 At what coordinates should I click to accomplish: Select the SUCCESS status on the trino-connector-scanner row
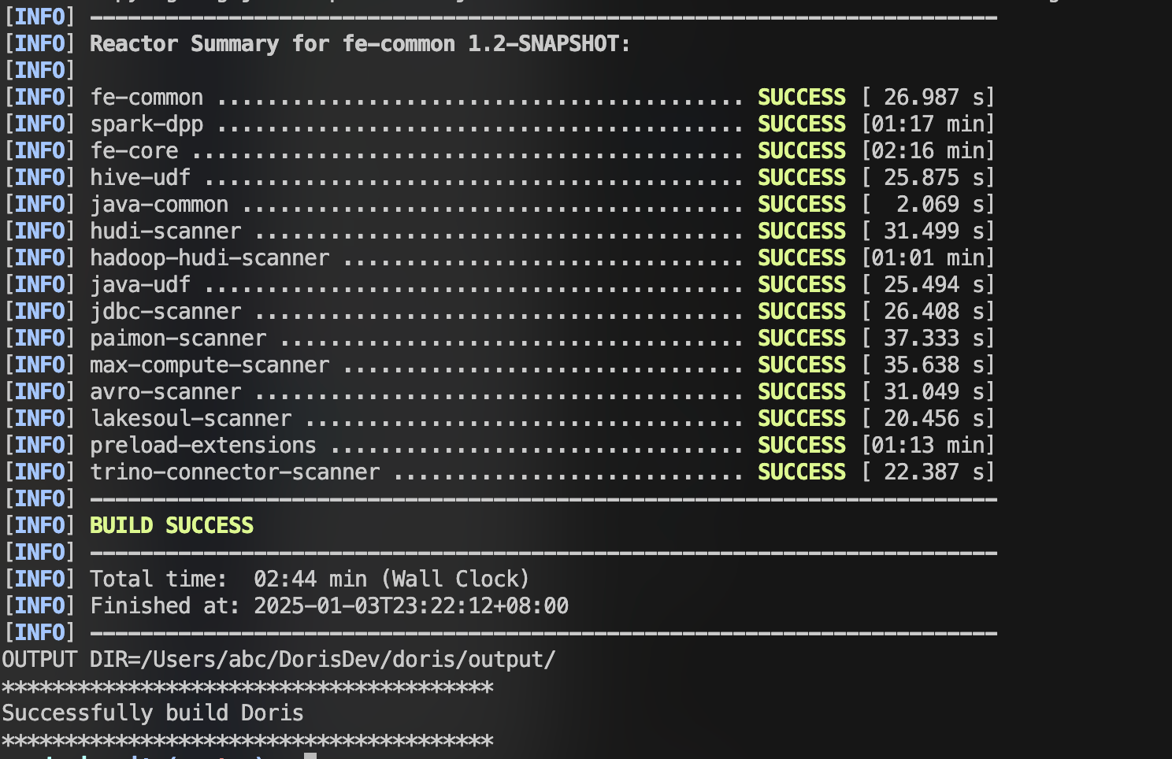802,472
